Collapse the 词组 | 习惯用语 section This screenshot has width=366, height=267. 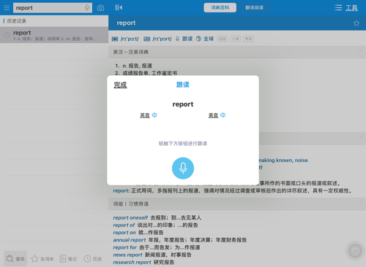pos(360,203)
